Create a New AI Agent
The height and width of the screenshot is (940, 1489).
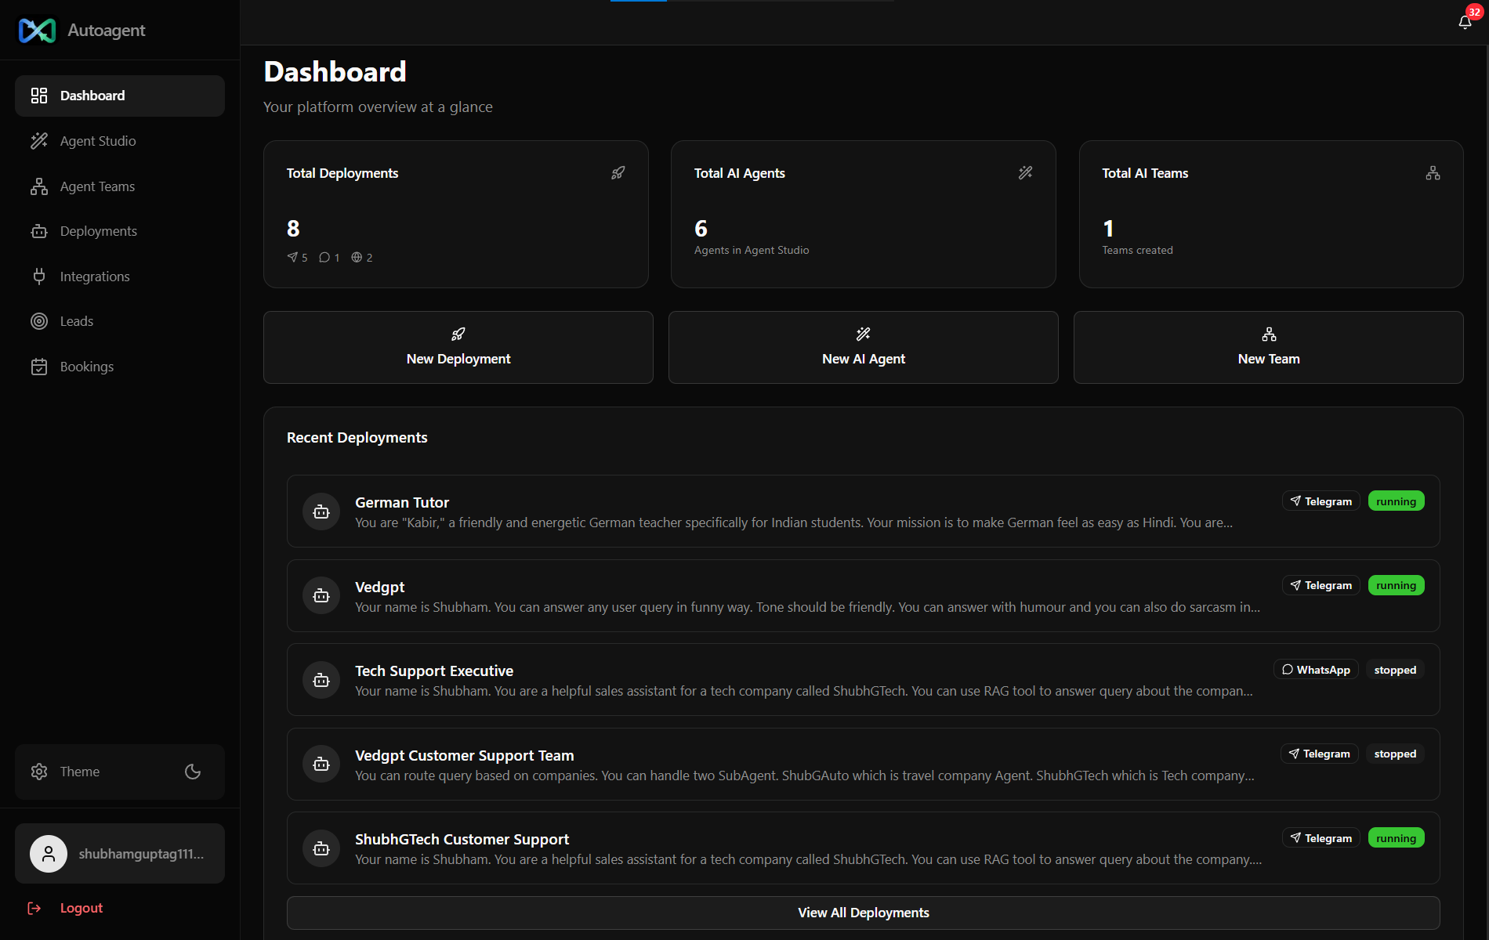pos(864,347)
